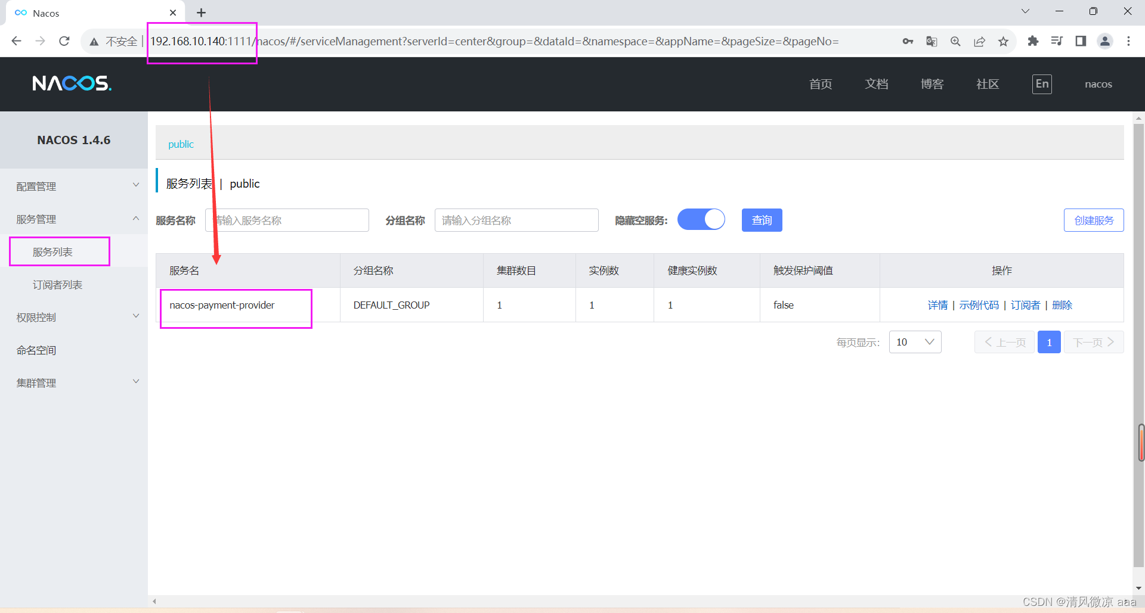Open the saved passwords key icon
This screenshot has width=1145, height=613.
908,41
